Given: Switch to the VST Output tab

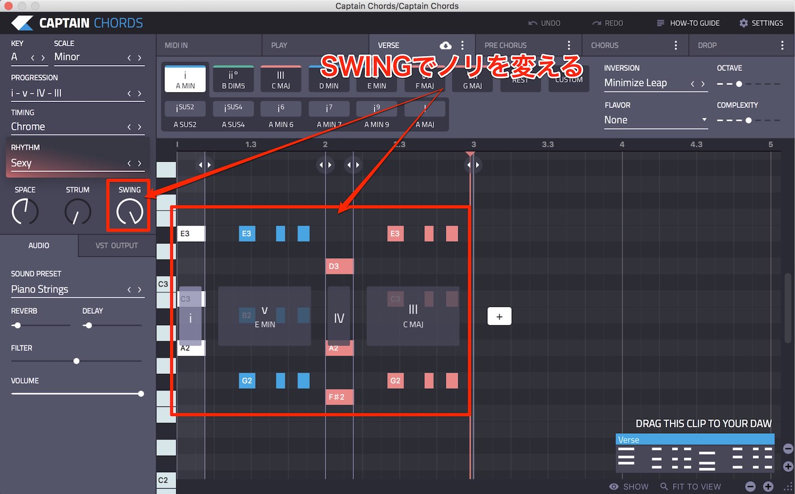Looking at the screenshot, I should click(117, 246).
